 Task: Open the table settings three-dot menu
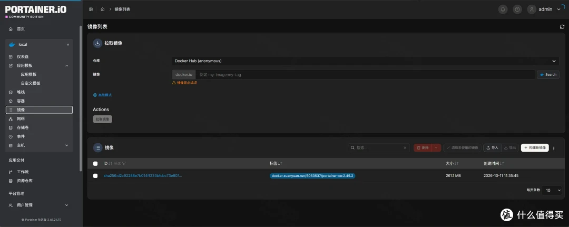554,148
